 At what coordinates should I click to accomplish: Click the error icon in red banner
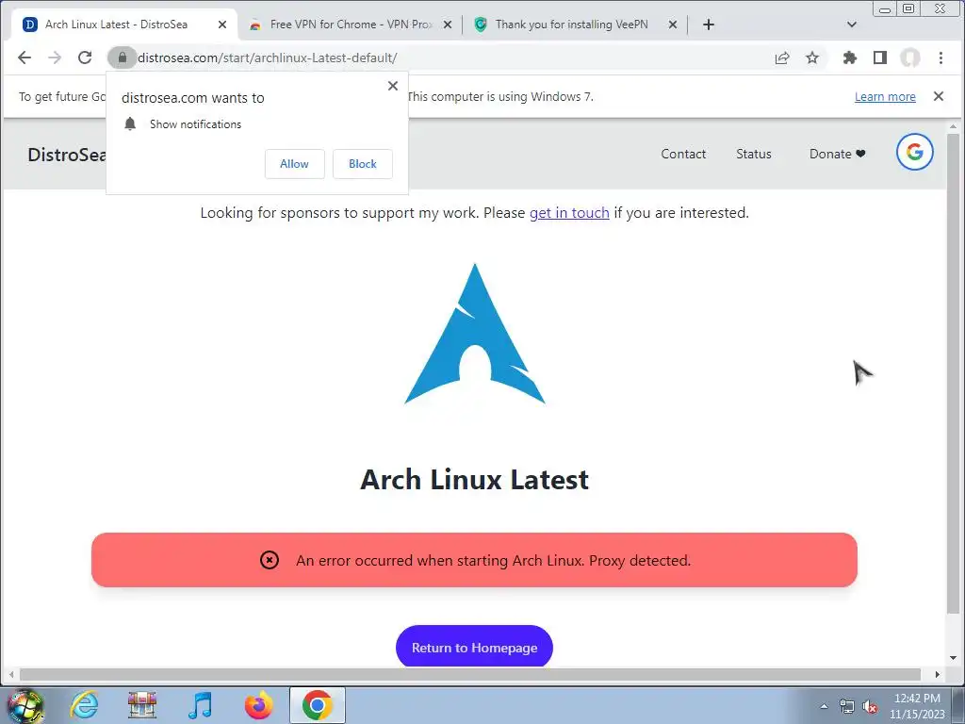coord(269,560)
